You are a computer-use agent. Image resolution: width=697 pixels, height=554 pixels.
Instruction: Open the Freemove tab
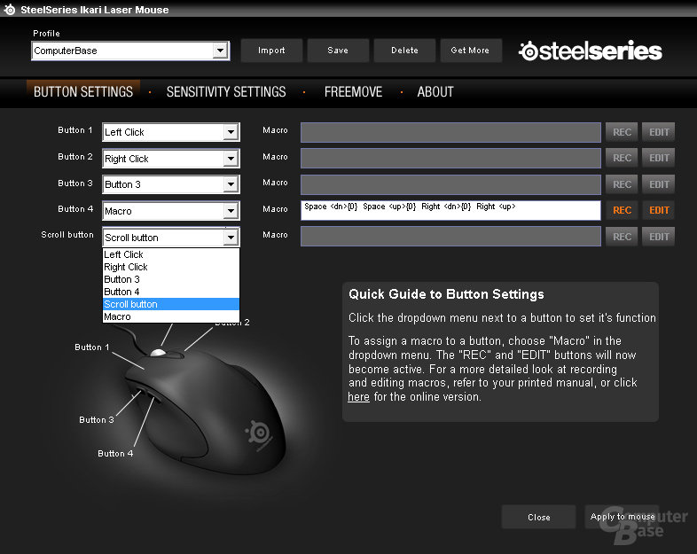[354, 92]
